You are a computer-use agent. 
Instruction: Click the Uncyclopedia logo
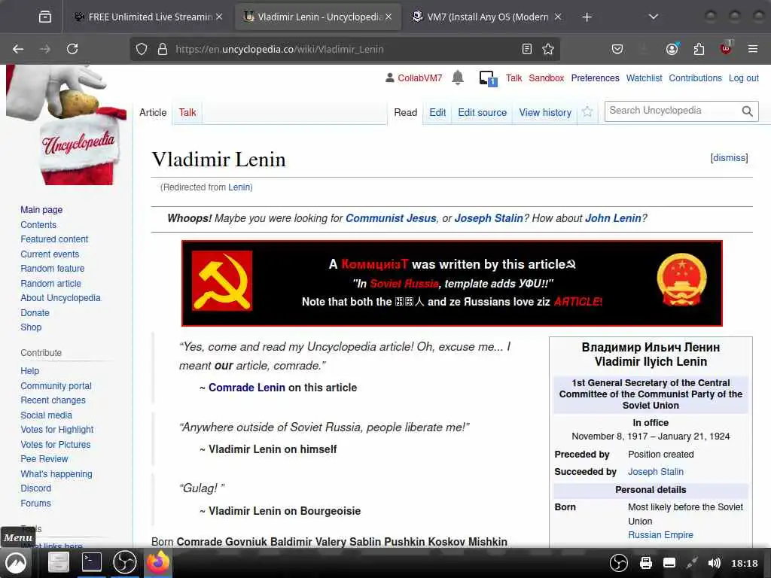point(67,126)
